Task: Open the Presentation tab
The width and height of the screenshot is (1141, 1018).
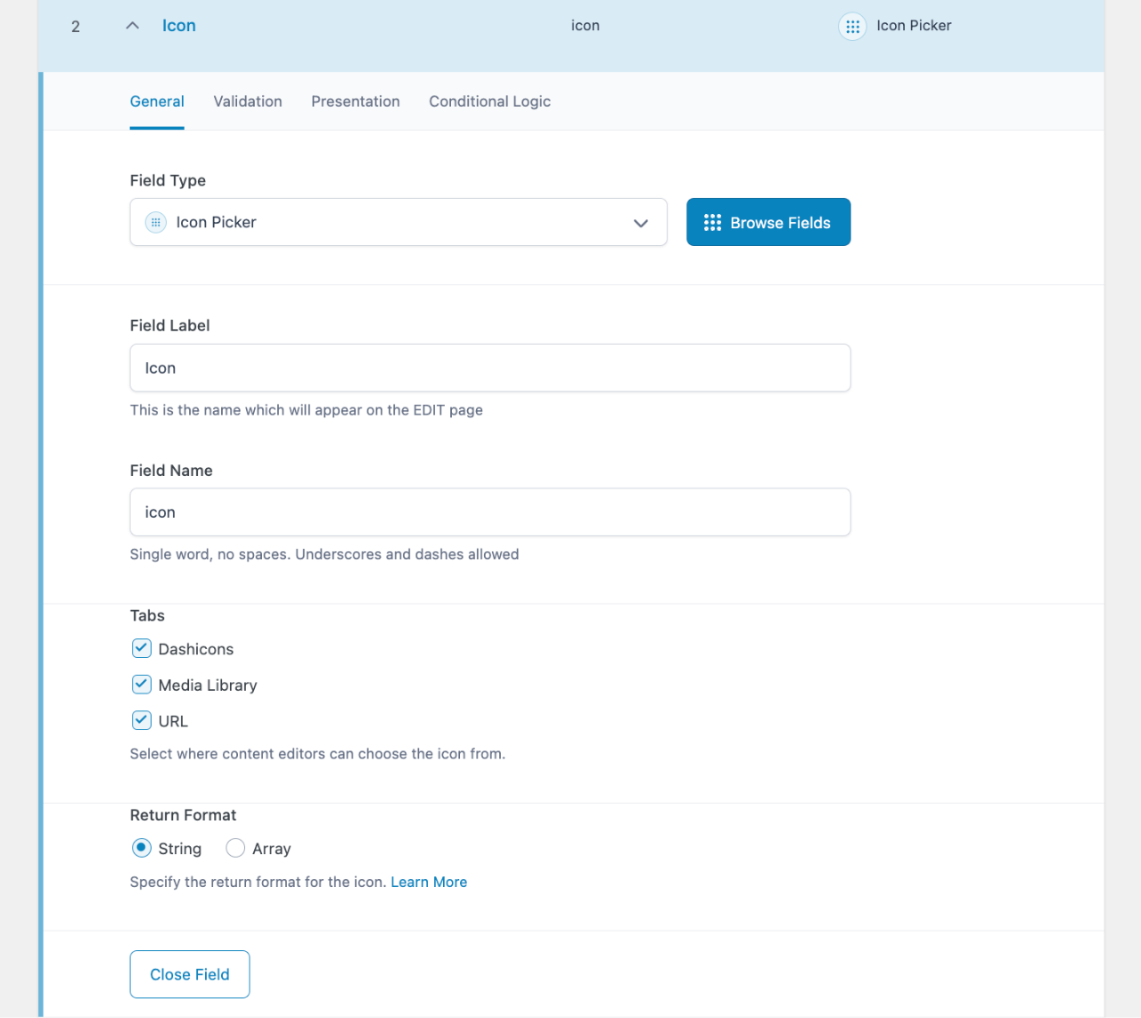Action: coord(355,102)
